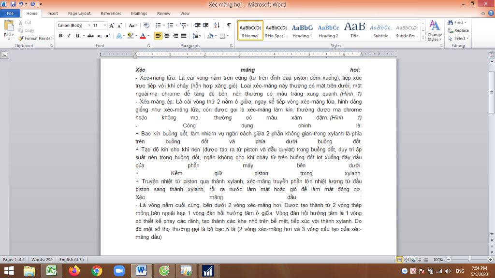The width and height of the screenshot is (495, 278).
Task: Click the Increase Indent icon
Action: click(206, 25)
